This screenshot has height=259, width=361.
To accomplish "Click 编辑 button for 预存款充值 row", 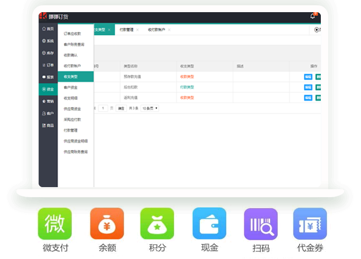I will pos(308,77).
